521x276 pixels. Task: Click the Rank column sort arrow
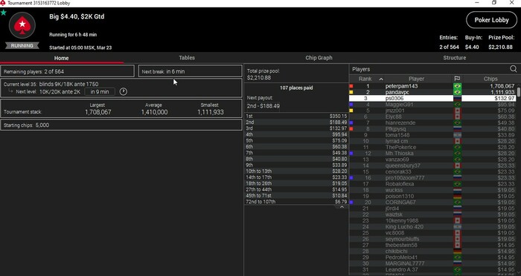[x=381, y=79]
